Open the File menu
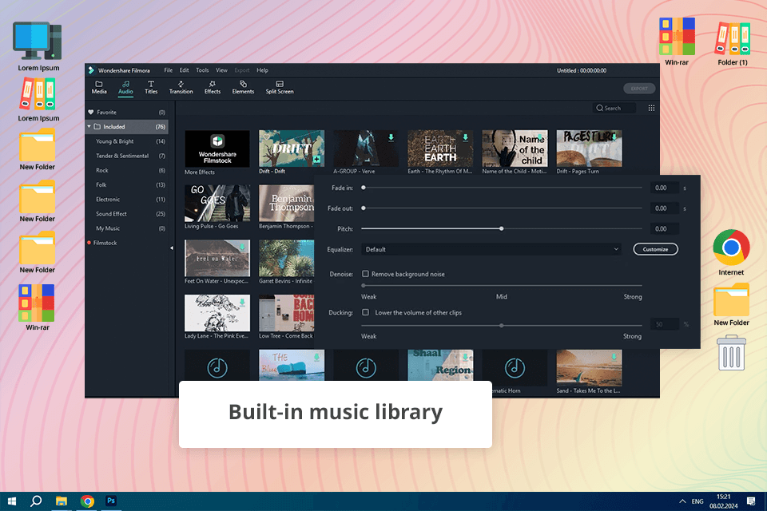This screenshot has height=511, width=767. 169,70
